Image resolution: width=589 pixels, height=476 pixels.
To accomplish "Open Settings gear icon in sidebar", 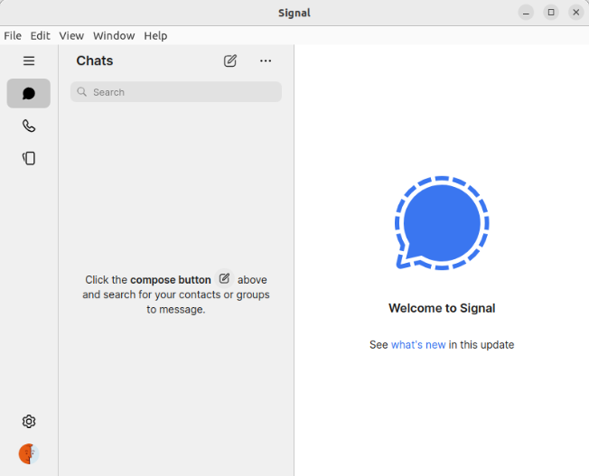I will click(x=29, y=422).
